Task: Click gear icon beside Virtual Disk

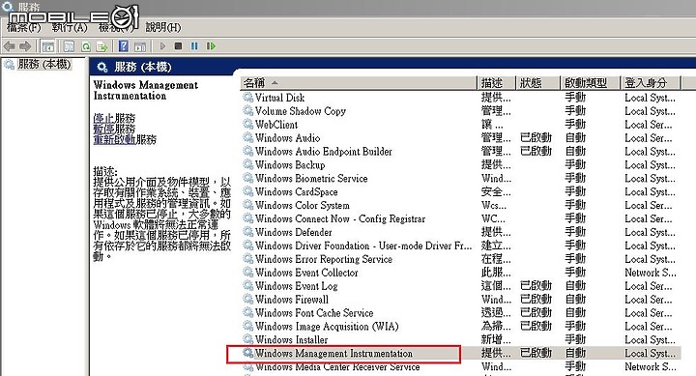Action: pyautogui.click(x=248, y=98)
